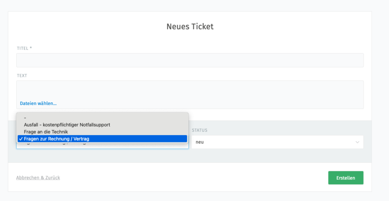Focus the Titel input field
The height and width of the screenshot is (201, 389).
(x=190, y=60)
